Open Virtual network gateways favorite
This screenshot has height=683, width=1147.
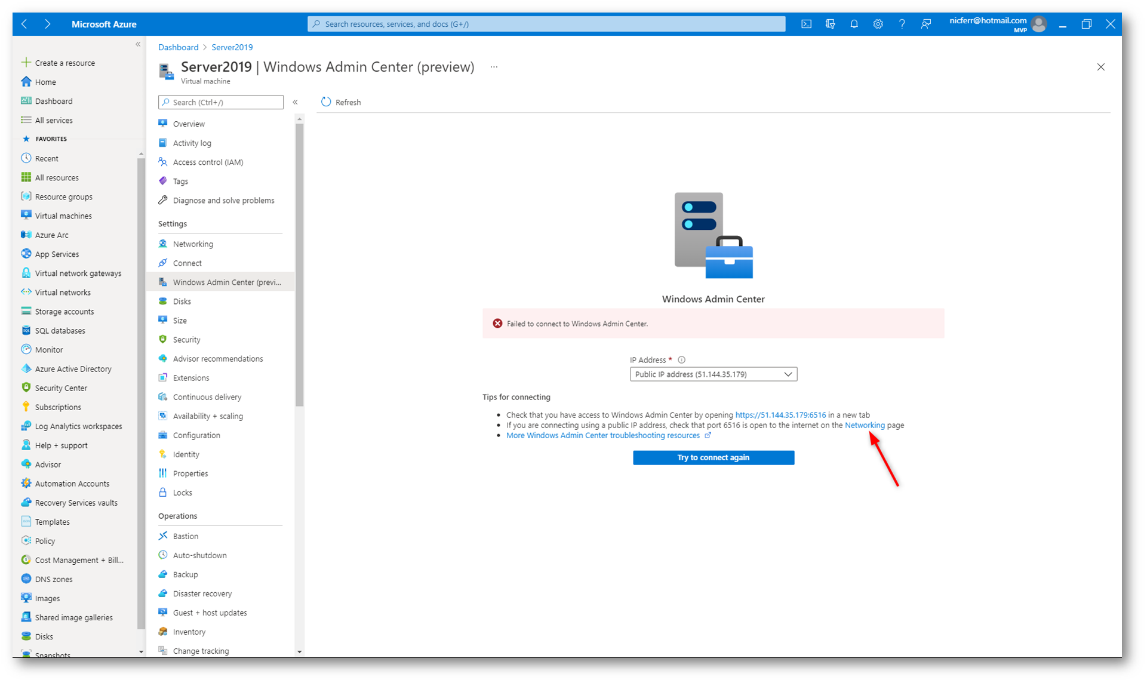click(72, 273)
